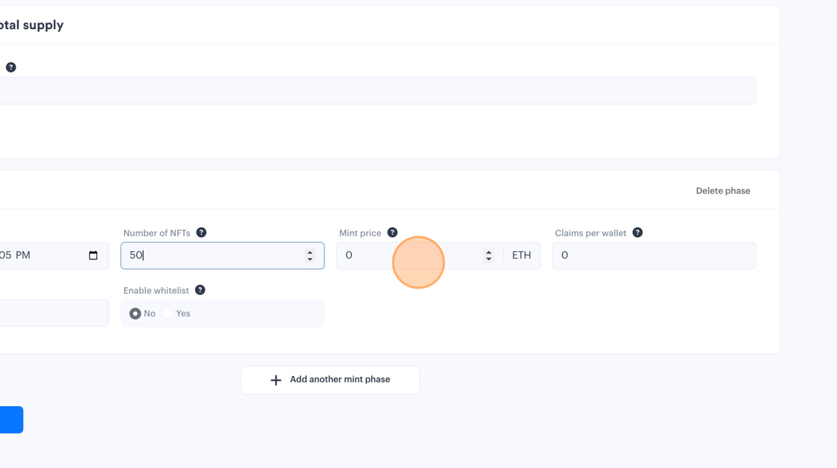
Task: Click the help icon beside Mint price
Action: pyautogui.click(x=392, y=233)
